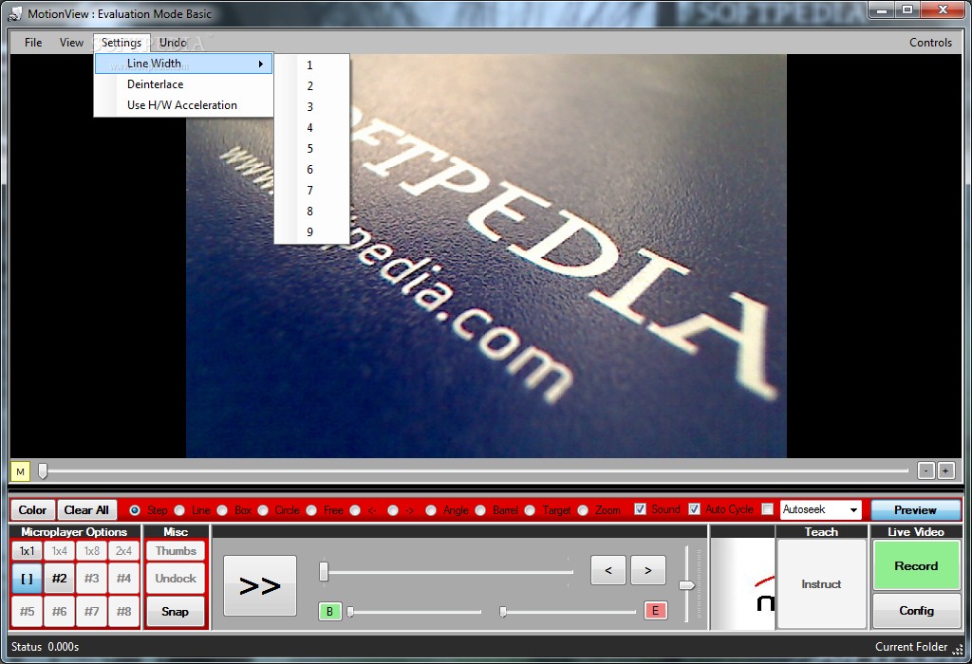
Task: Toggle the Sound checkbox
Action: (x=641, y=509)
